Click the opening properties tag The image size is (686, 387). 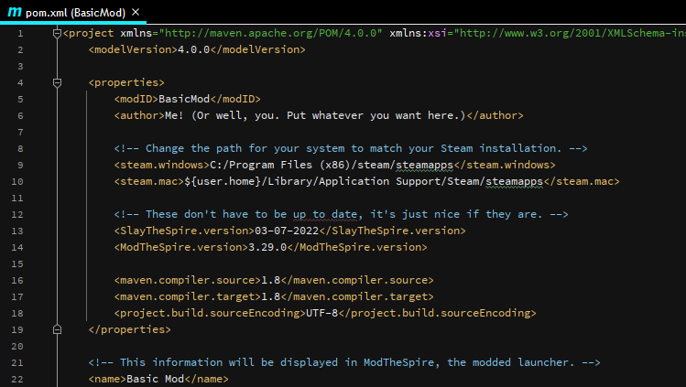126,82
